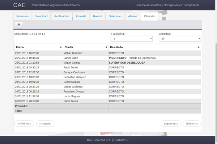Click the «« Primero pagination button

point(24,123)
